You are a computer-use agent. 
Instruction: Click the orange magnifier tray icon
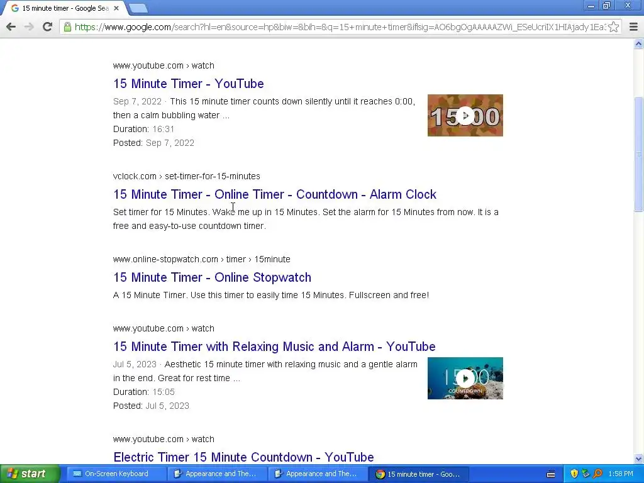coord(597,474)
